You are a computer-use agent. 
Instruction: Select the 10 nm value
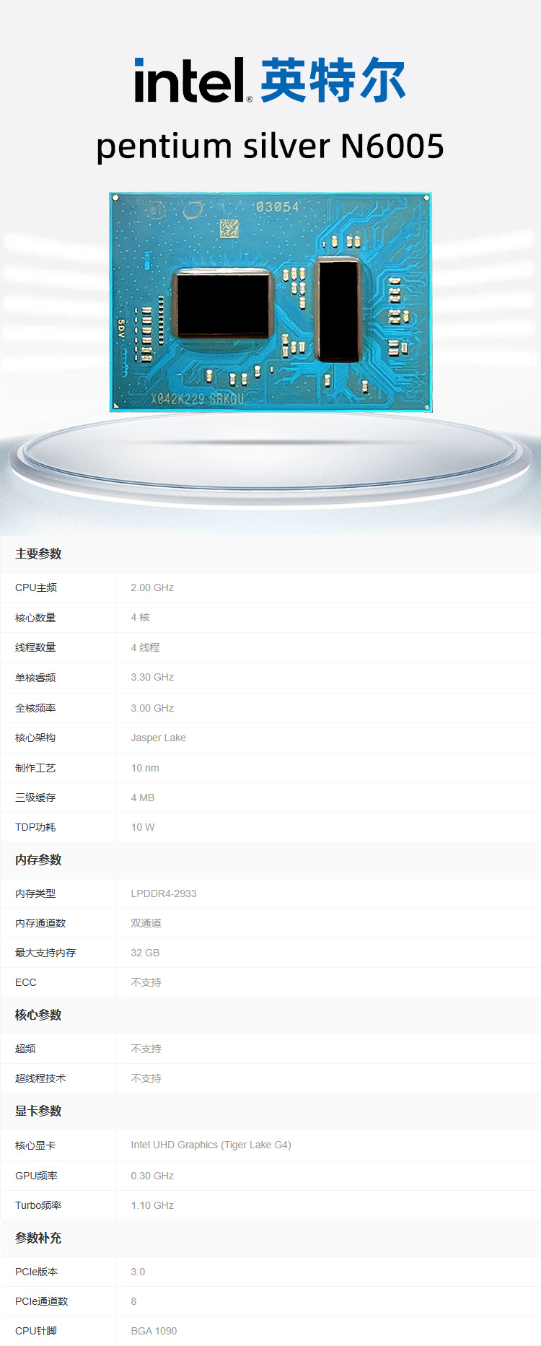(x=145, y=768)
